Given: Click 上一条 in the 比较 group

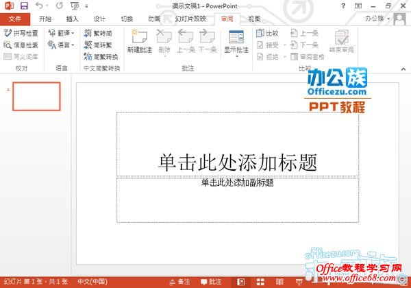Looking at the screenshot, I should tap(305, 33).
